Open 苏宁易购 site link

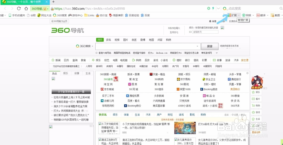click(x=183, y=79)
